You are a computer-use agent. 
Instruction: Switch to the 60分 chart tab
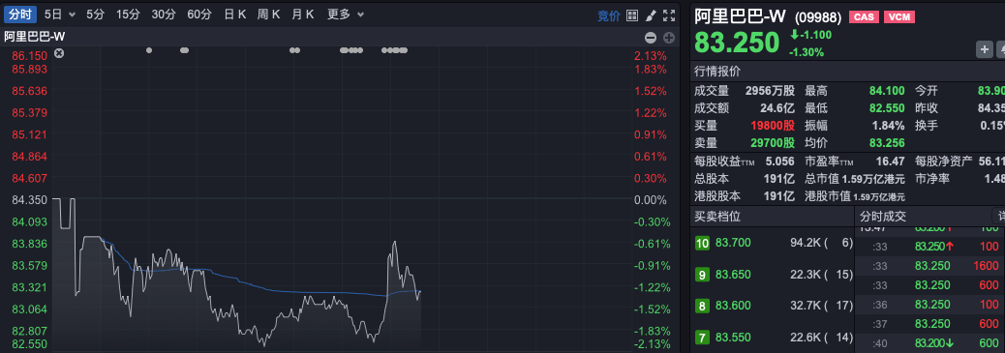[x=199, y=15]
